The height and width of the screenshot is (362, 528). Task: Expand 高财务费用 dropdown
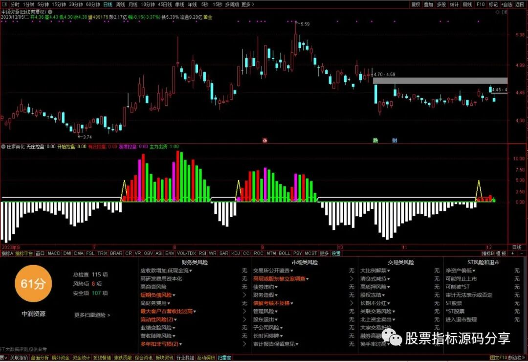click(169, 303)
